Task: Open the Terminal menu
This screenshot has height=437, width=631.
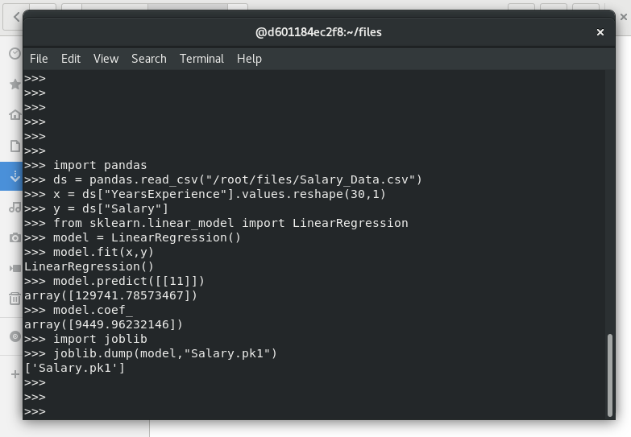Action: point(201,59)
